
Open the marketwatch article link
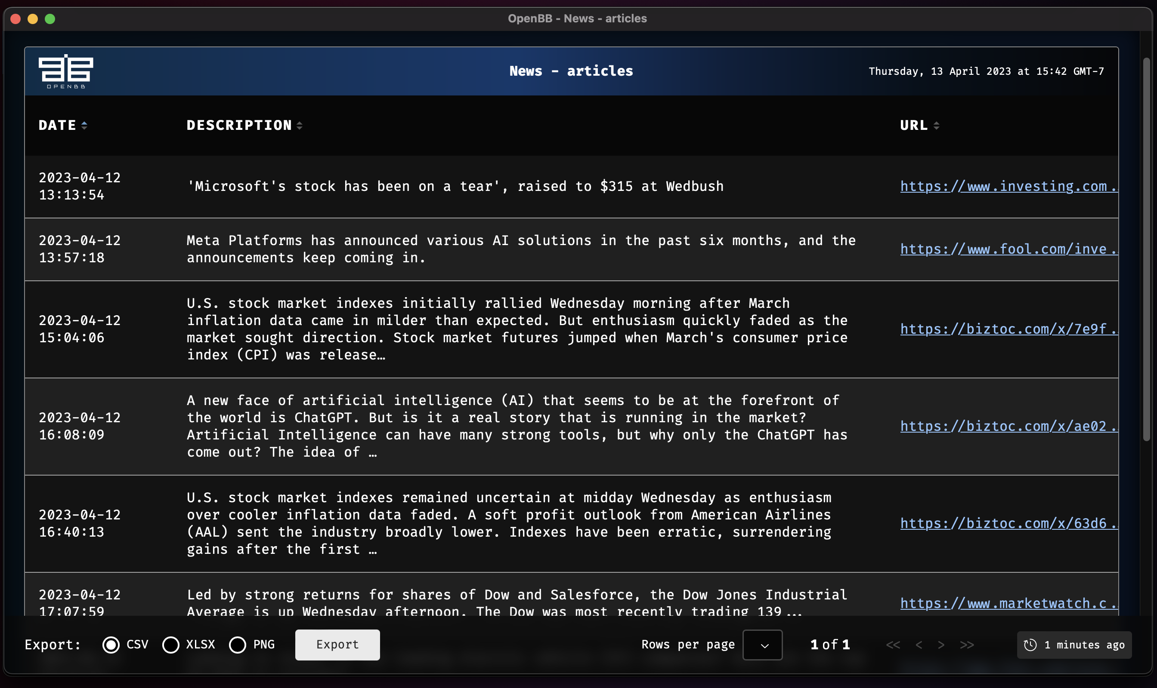coord(1009,604)
